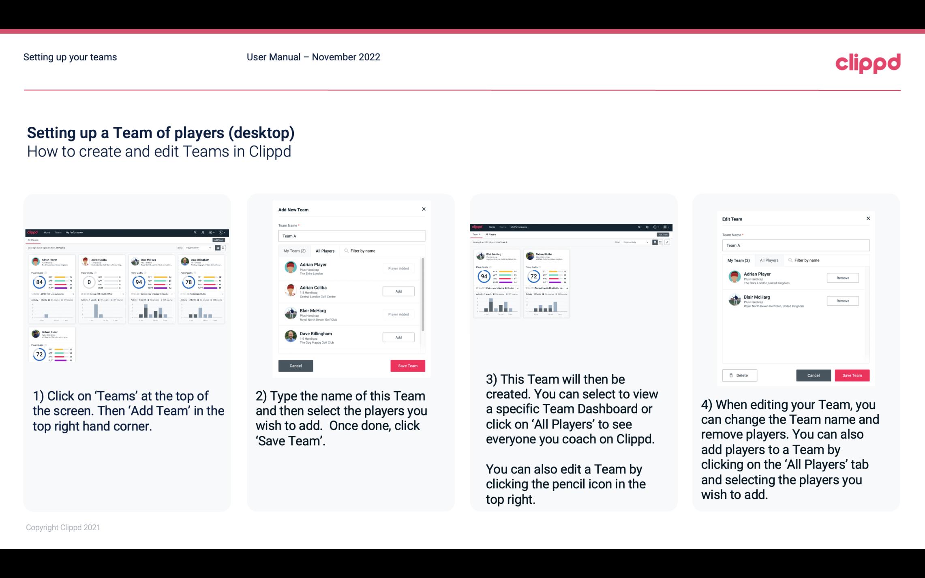Click the Team Name input field
This screenshot has width=925, height=578.
click(351, 236)
